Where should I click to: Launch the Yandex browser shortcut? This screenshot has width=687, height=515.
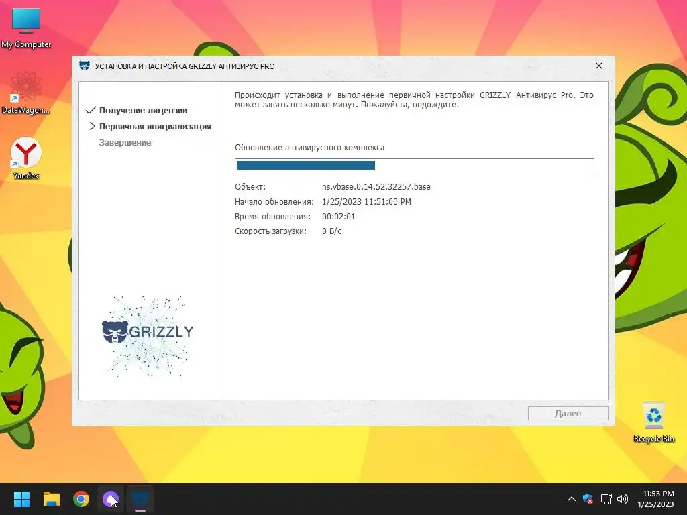tap(26, 158)
